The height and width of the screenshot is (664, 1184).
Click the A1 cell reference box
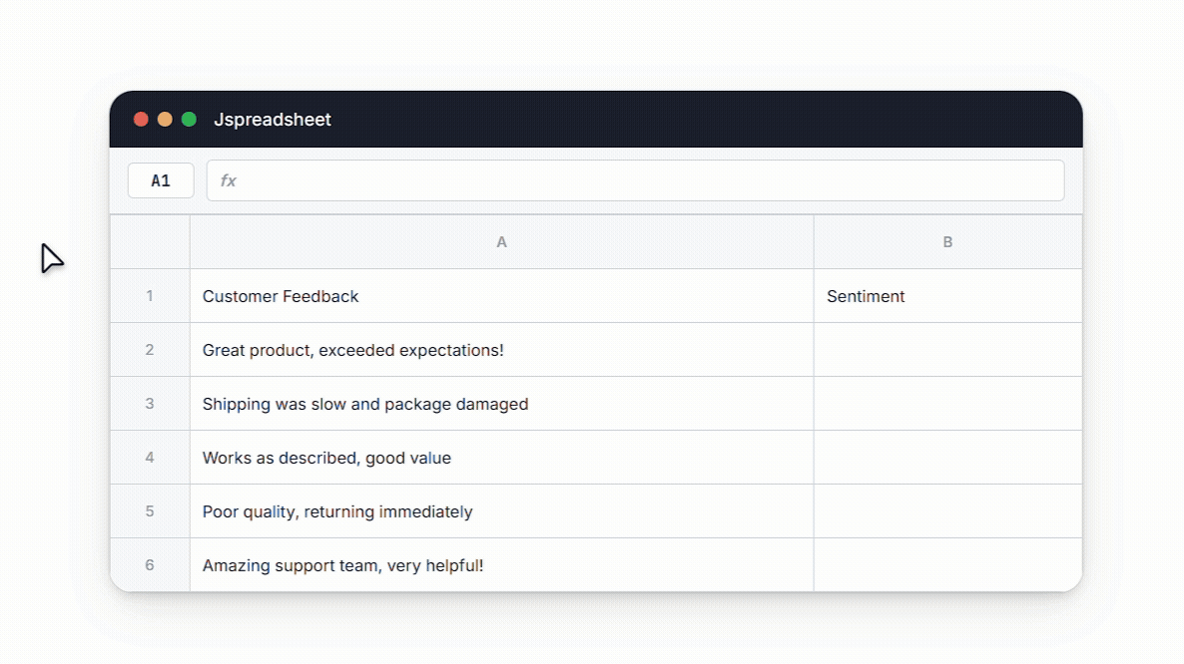tap(161, 180)
